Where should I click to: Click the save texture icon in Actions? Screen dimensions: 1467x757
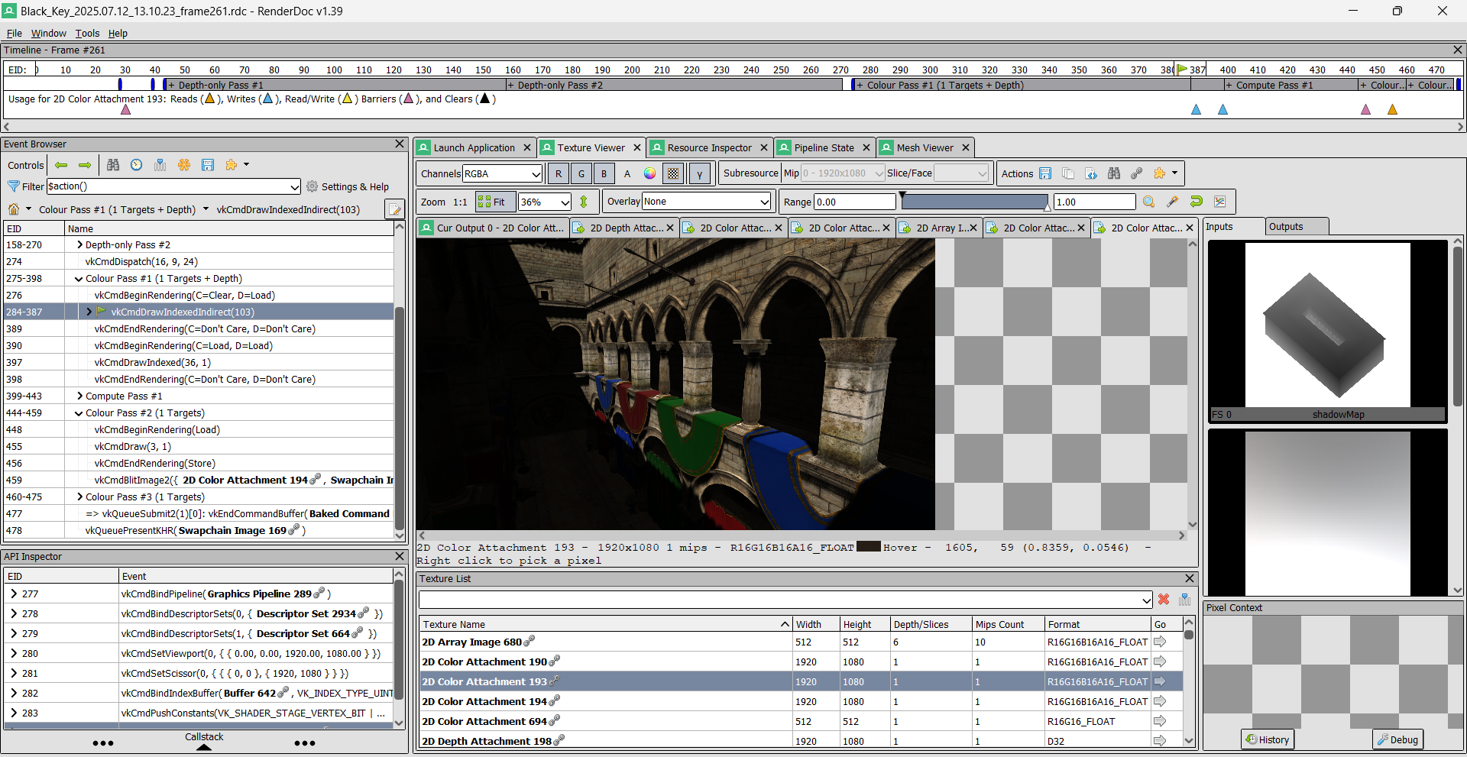coord(1045,173)
